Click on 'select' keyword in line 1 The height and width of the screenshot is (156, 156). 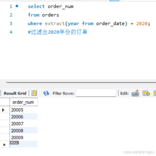(36, 7)
